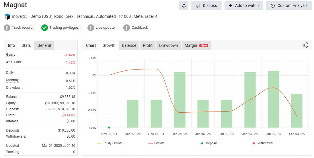The image size is (314, 158).
Task: Click the Monthly value -0.61%
Action: (70, 81)
